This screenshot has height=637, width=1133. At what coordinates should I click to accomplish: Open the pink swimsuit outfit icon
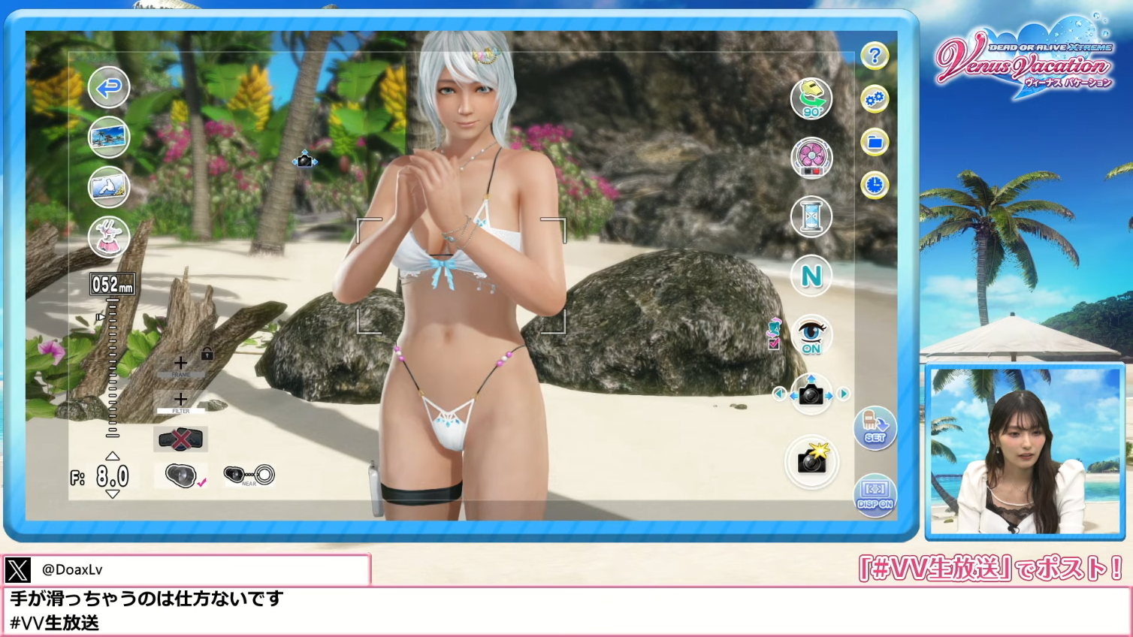tap(109, 237)
